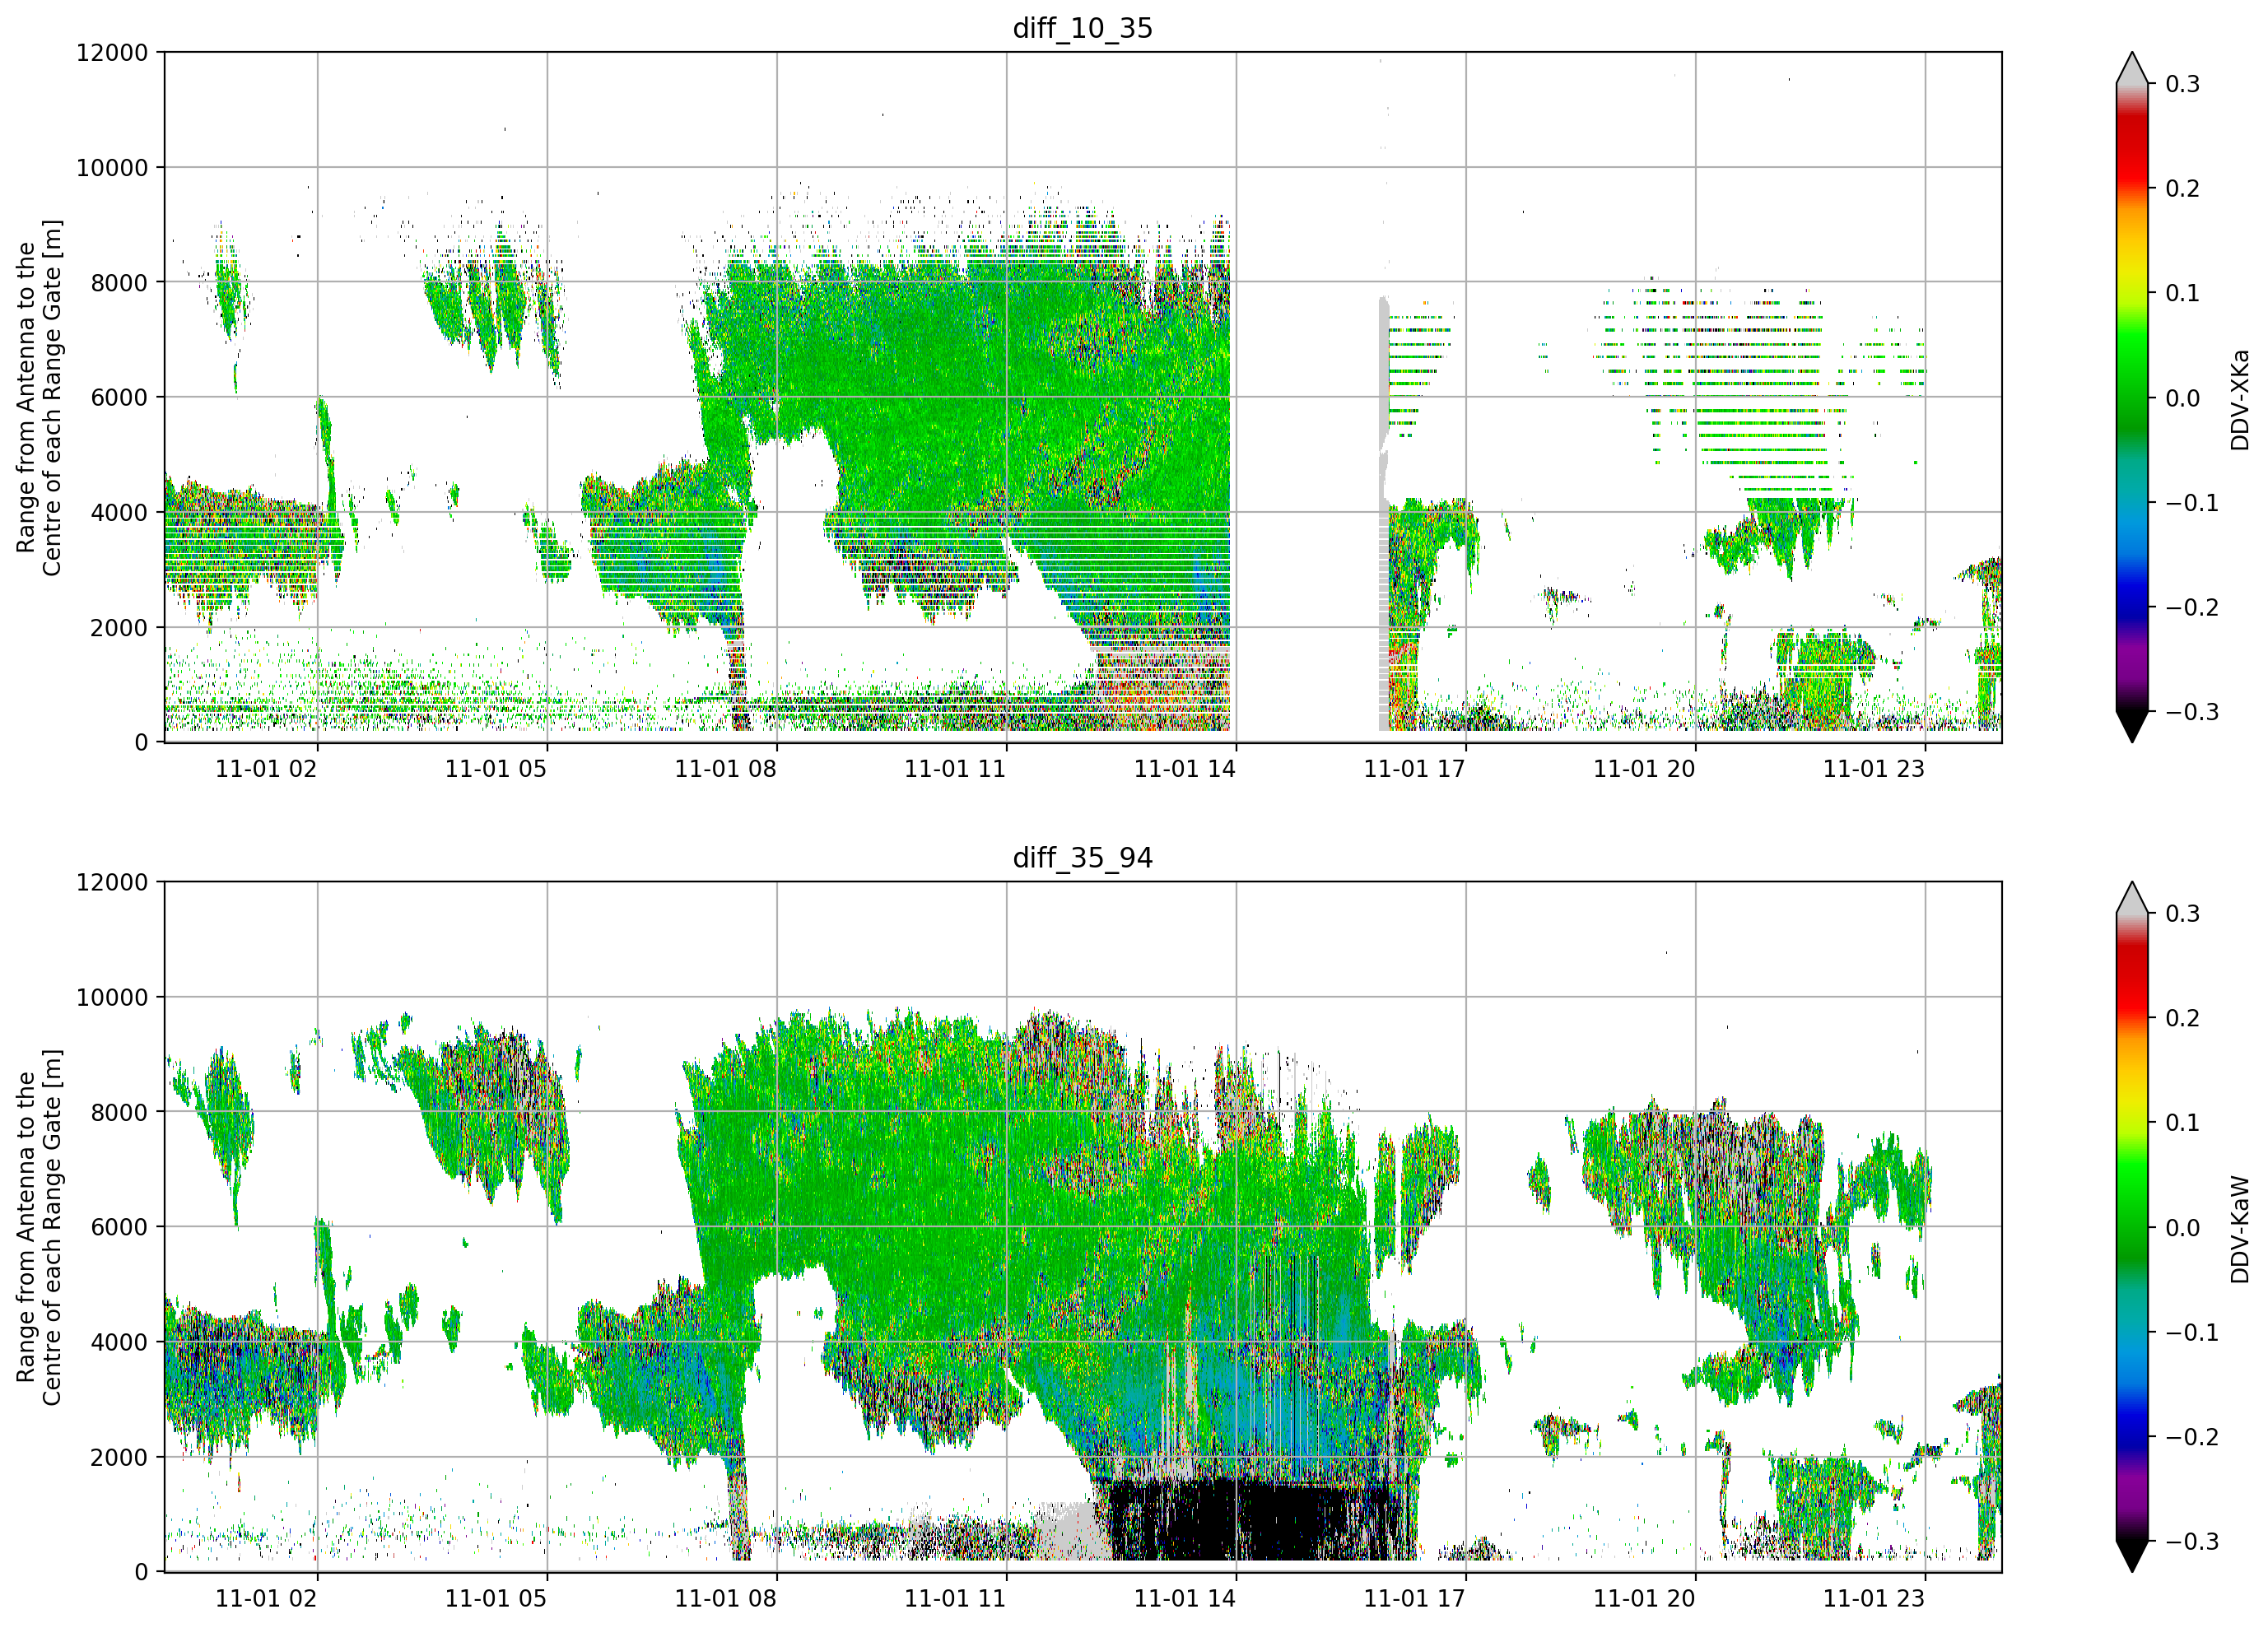Click the 4000 tick on diff_10_35 y-axis
The height and width of the screenshot is (1628, 2268).
coord(119,512)
